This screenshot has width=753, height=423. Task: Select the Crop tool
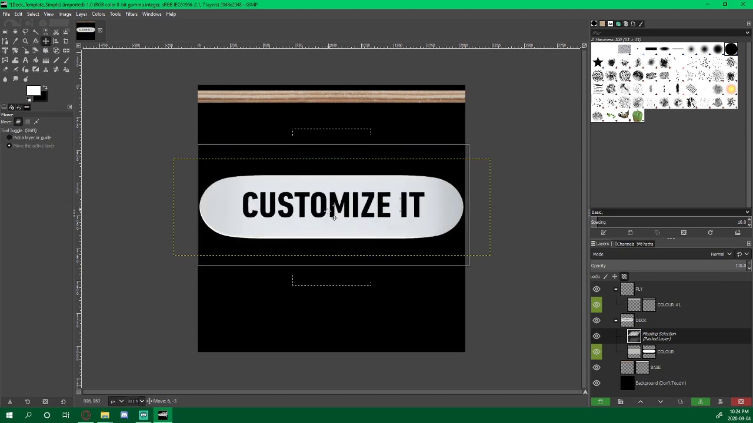tap(66, 41)
